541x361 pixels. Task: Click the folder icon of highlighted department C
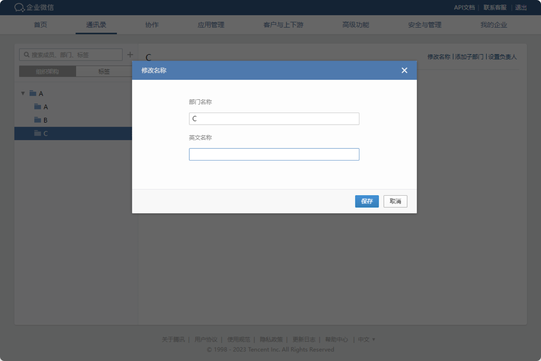tap(38, 133)
